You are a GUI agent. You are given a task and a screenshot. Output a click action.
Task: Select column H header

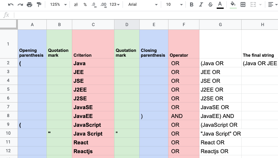point(260,25)
